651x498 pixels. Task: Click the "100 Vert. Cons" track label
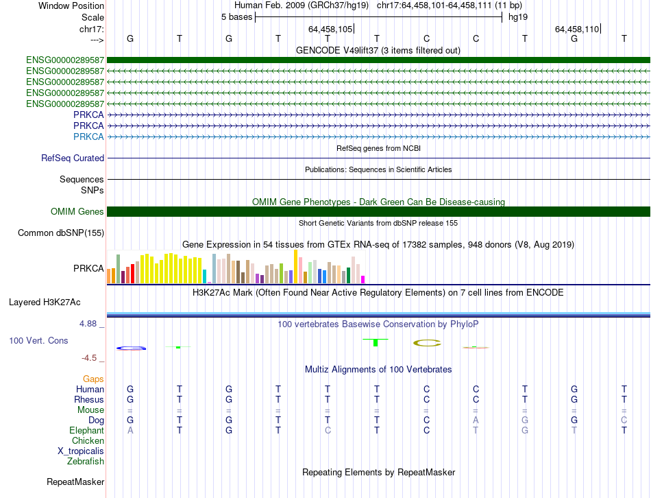(x=38, y=340)
